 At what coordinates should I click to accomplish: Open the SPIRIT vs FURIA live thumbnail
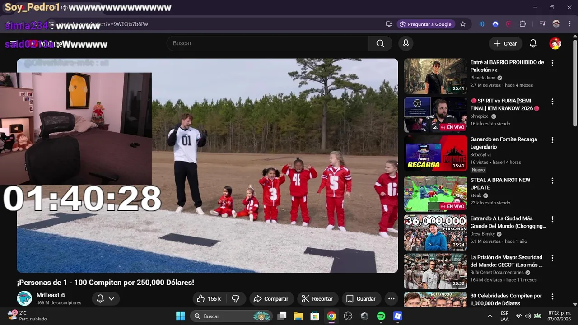(x=435, y=115)
